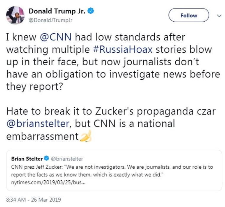Screen dimensions: 225x207
Task: Expand the tweet options chevron menu
Action: [x=219, y=15]
